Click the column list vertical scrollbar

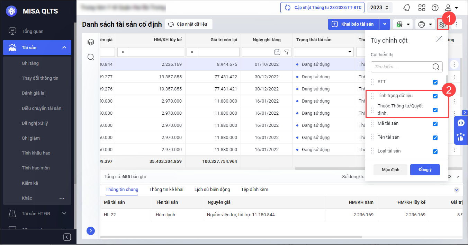447,83
